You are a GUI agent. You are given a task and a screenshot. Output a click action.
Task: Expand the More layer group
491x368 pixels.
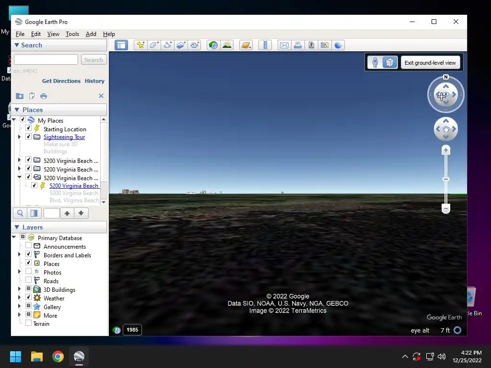pos(19,314)
